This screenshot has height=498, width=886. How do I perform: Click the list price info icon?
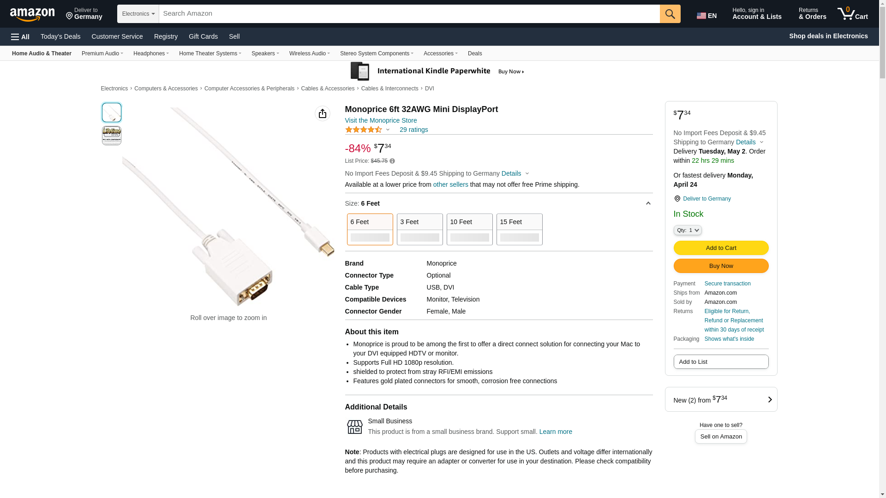(x=392, y=161)
